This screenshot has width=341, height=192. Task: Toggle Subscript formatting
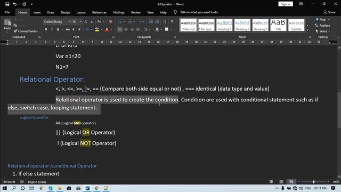tap(74, 29)
